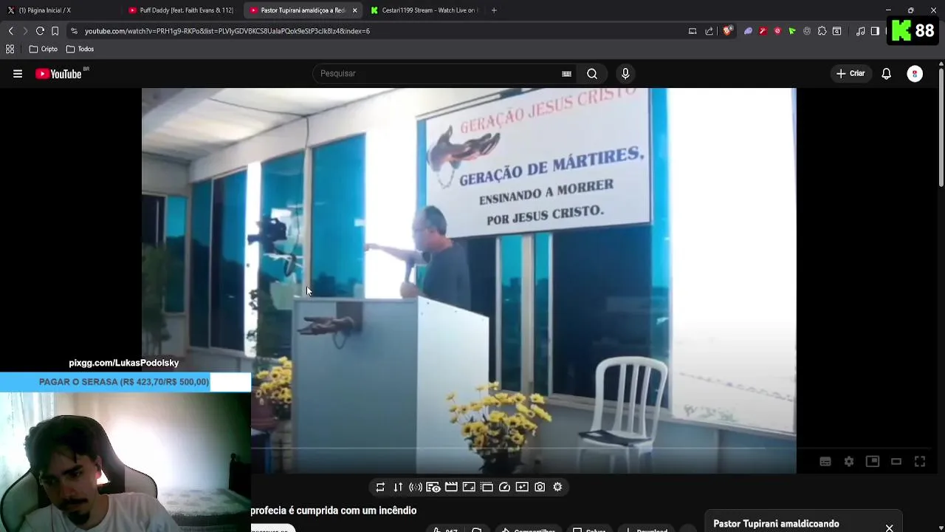Open the Brave Shields icon

pos(727,31)
